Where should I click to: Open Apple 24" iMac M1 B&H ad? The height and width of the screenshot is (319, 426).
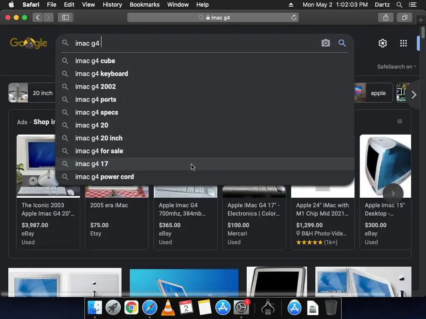tap(322, 209)
